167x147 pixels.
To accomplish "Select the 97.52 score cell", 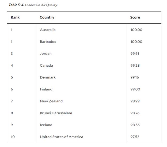I will pos(135,137).
